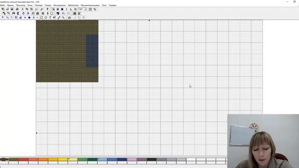Select the diagonal line backstitch tool
The width and height of the screenshot is (299, 168).
pos(7,18)
